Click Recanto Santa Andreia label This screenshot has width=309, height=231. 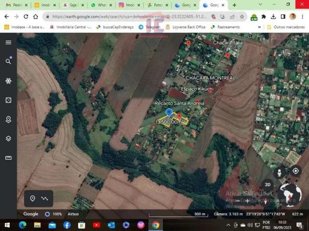179,103
